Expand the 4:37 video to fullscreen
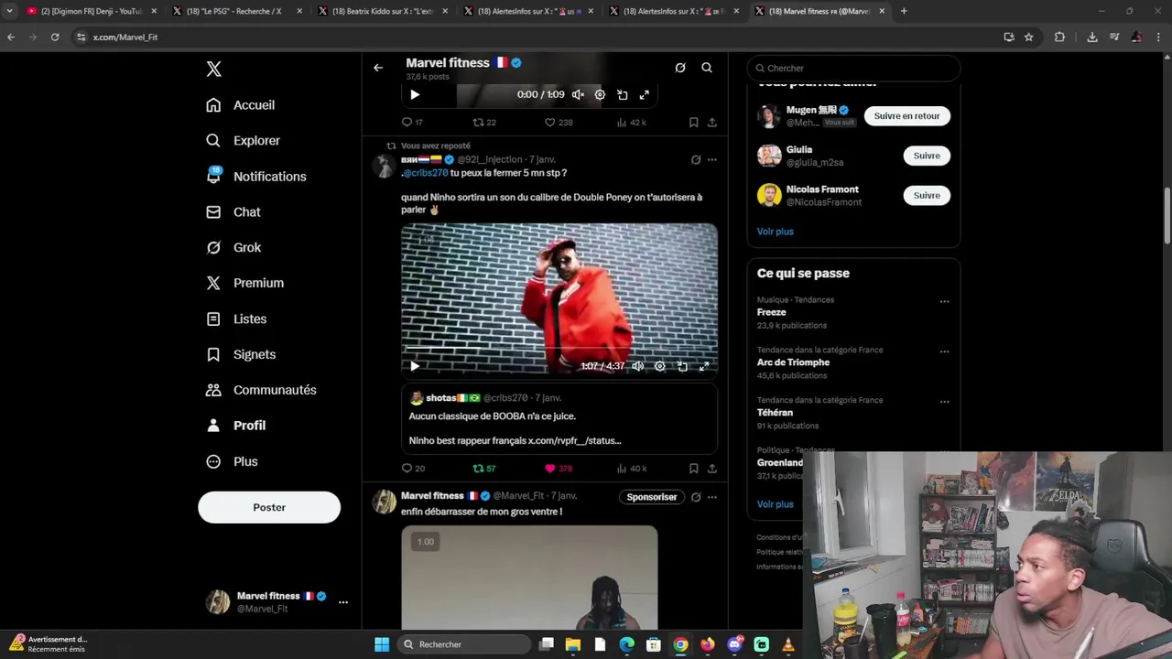1172x659 pixels. [x=704, y=366]
